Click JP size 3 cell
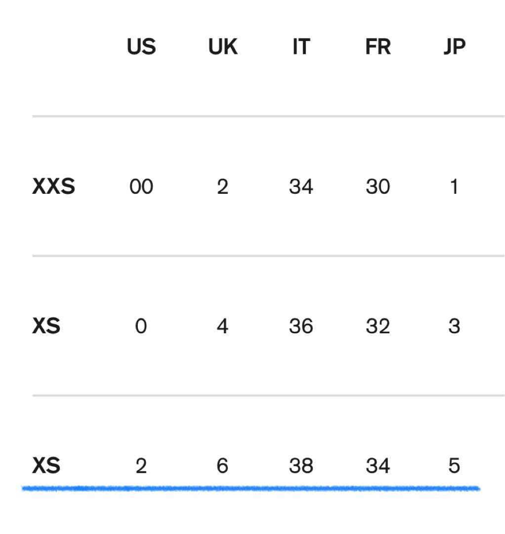Screen dimensions: 505x534 click(454, 326)
